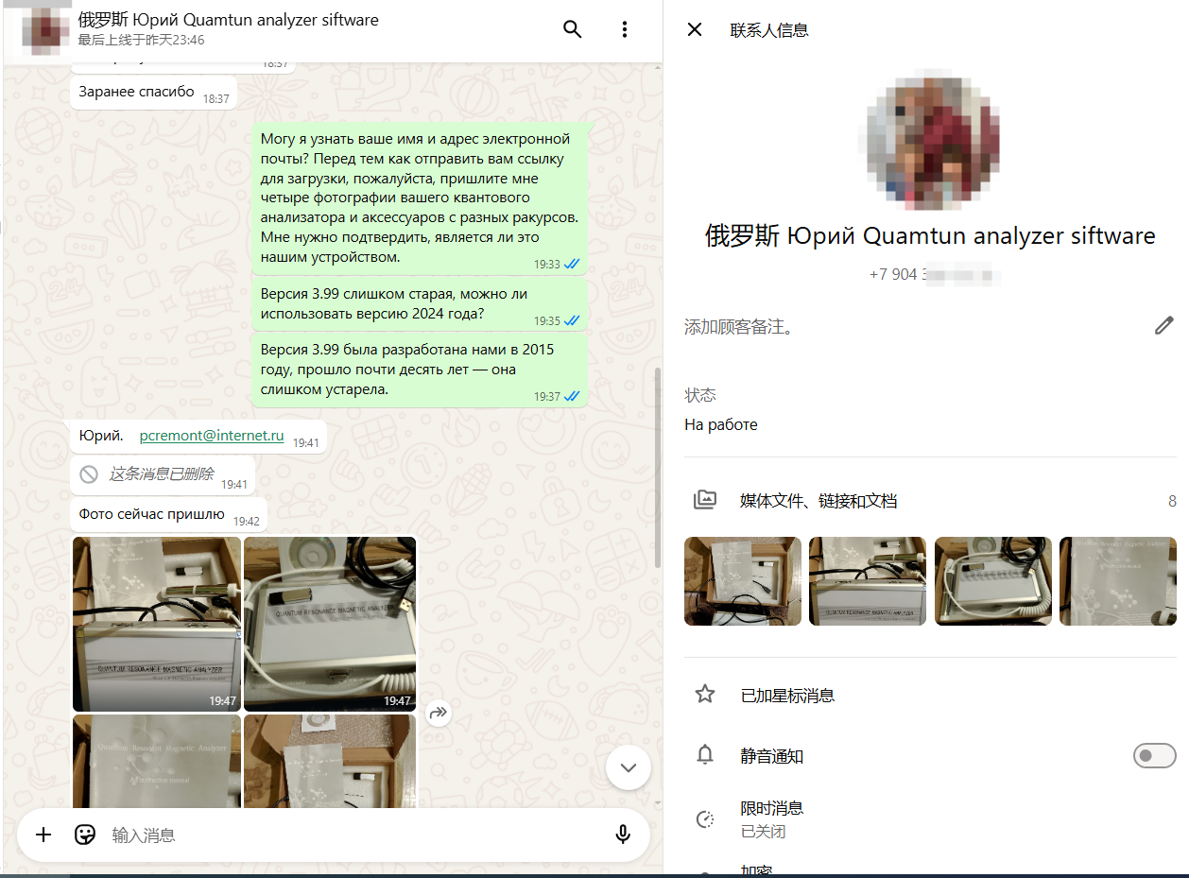
Task: Click the microphone voice message icon
Action: pos(623,835)
